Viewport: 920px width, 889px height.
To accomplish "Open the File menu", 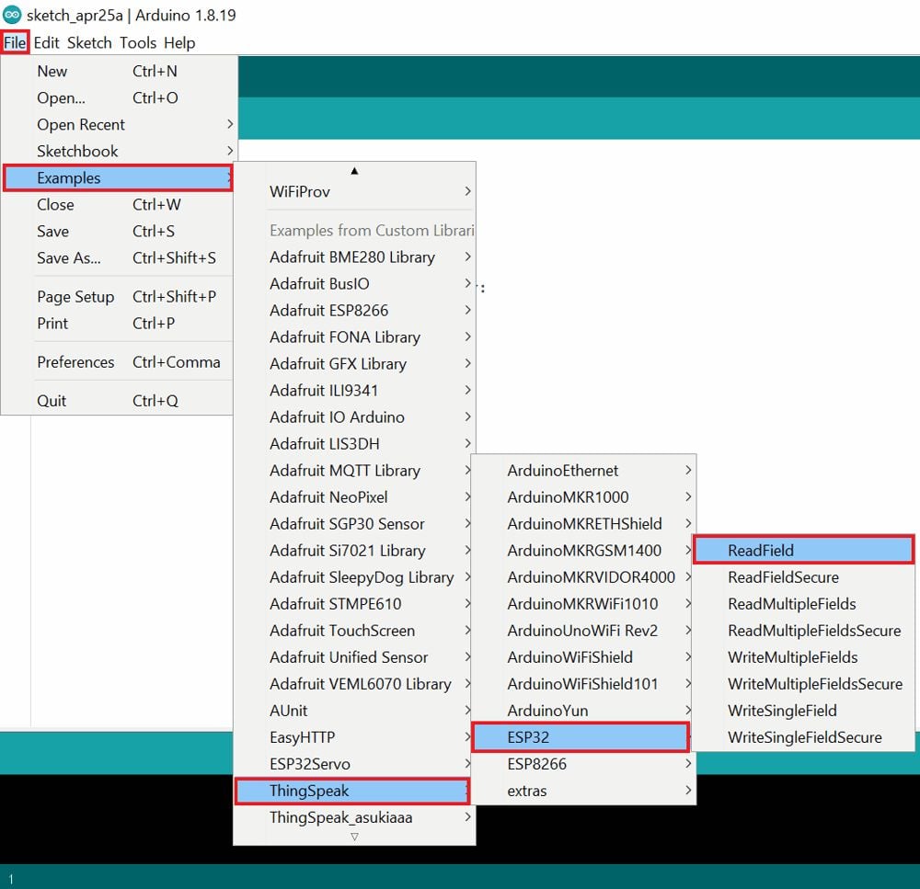I will pos(15,42).
